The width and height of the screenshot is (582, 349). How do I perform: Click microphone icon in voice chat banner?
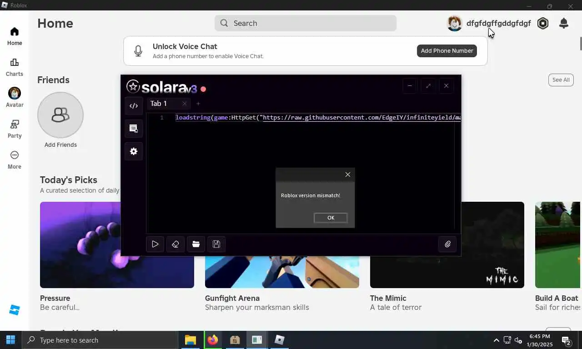(x=138, y=51)
